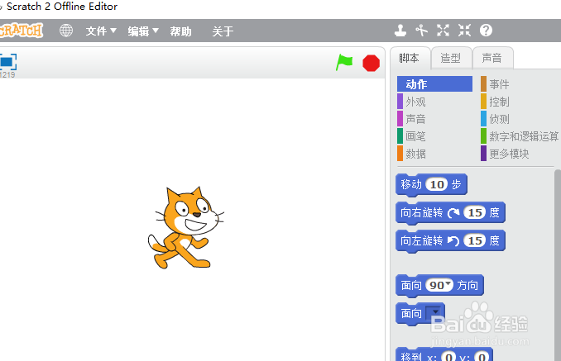Select the 动作 block category

(x=434, y=84)
